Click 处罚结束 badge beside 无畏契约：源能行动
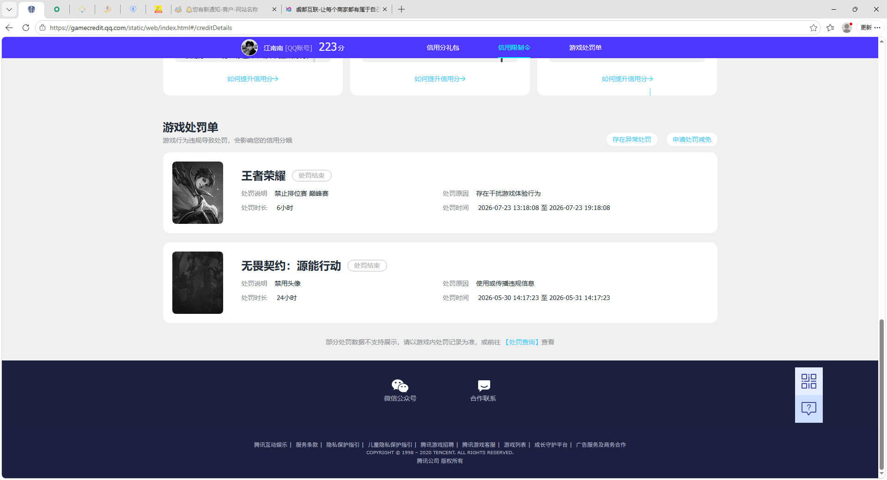 coord(367,265)
